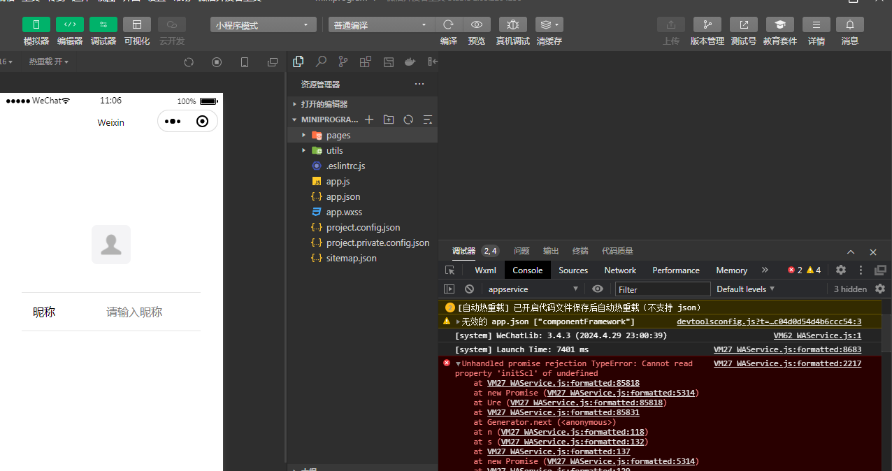The height and width of the screenshot is (471, 892).
Task: Click the 上传 upload icon
Action: click(671, 25)
